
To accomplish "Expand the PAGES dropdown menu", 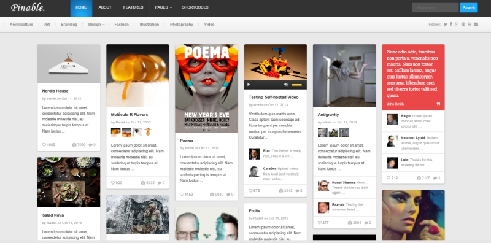I will coord(163,8).
